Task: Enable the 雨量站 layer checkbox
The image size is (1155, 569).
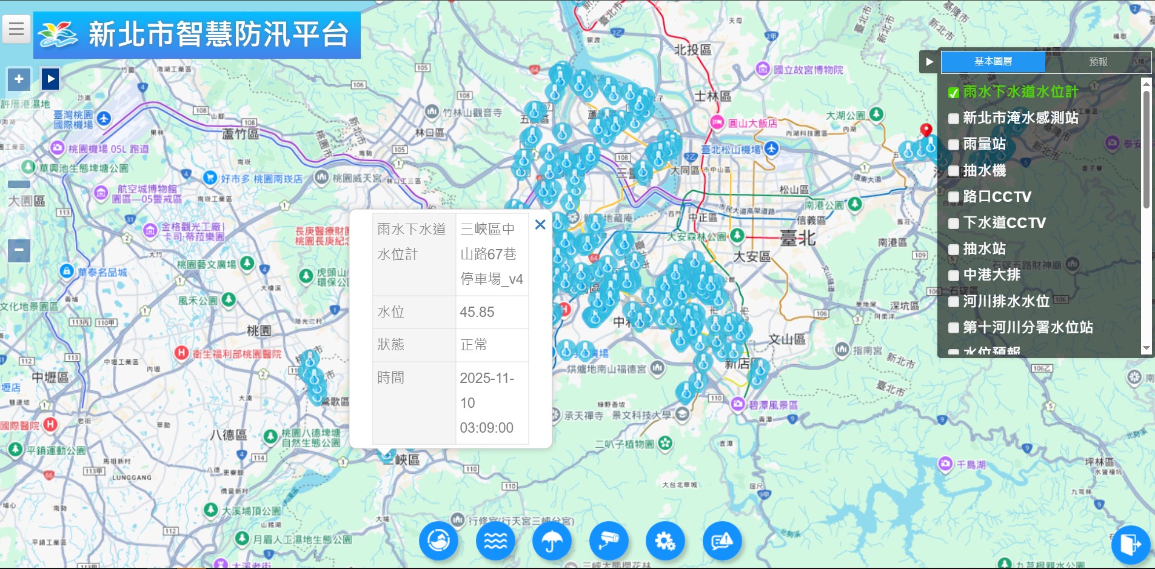Action: (953, 144)
